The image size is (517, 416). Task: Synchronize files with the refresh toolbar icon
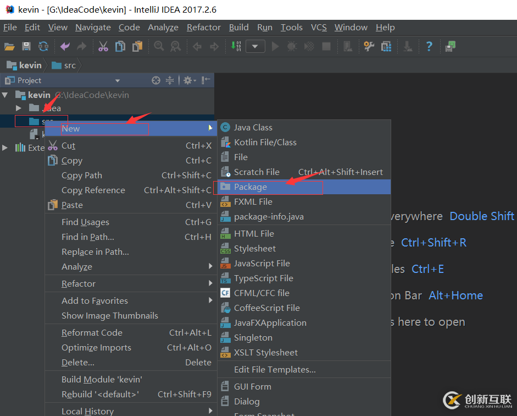(x=43, y=46)
